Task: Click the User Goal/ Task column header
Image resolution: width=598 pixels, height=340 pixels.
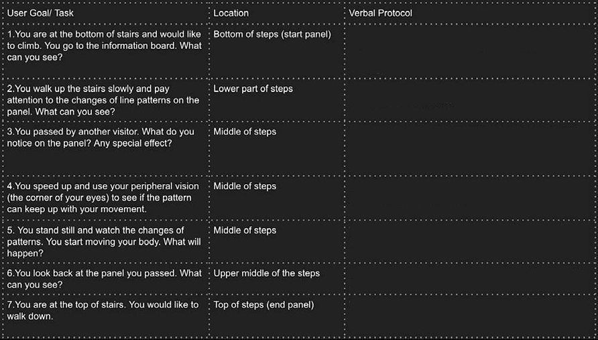Action: pyautogui.click(x=40, y=13)
